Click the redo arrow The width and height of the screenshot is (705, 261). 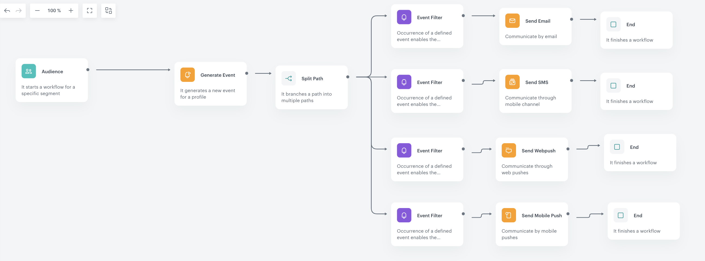click(x=19, y=10)
